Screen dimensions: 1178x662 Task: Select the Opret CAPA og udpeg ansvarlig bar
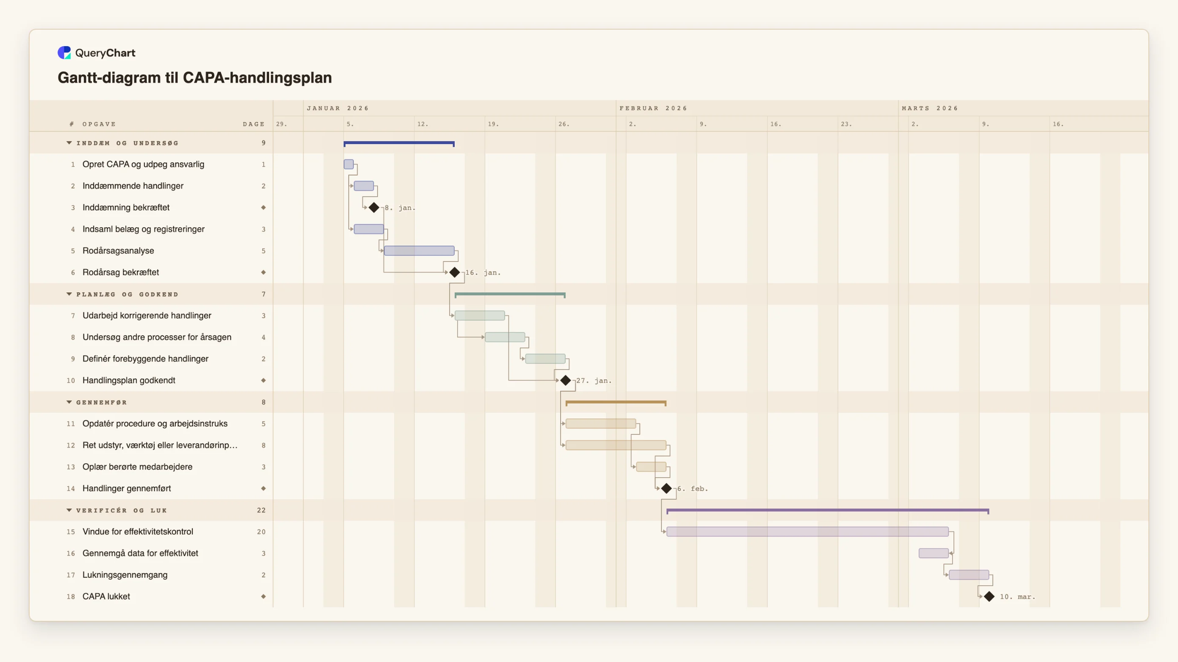pos(349,164)
